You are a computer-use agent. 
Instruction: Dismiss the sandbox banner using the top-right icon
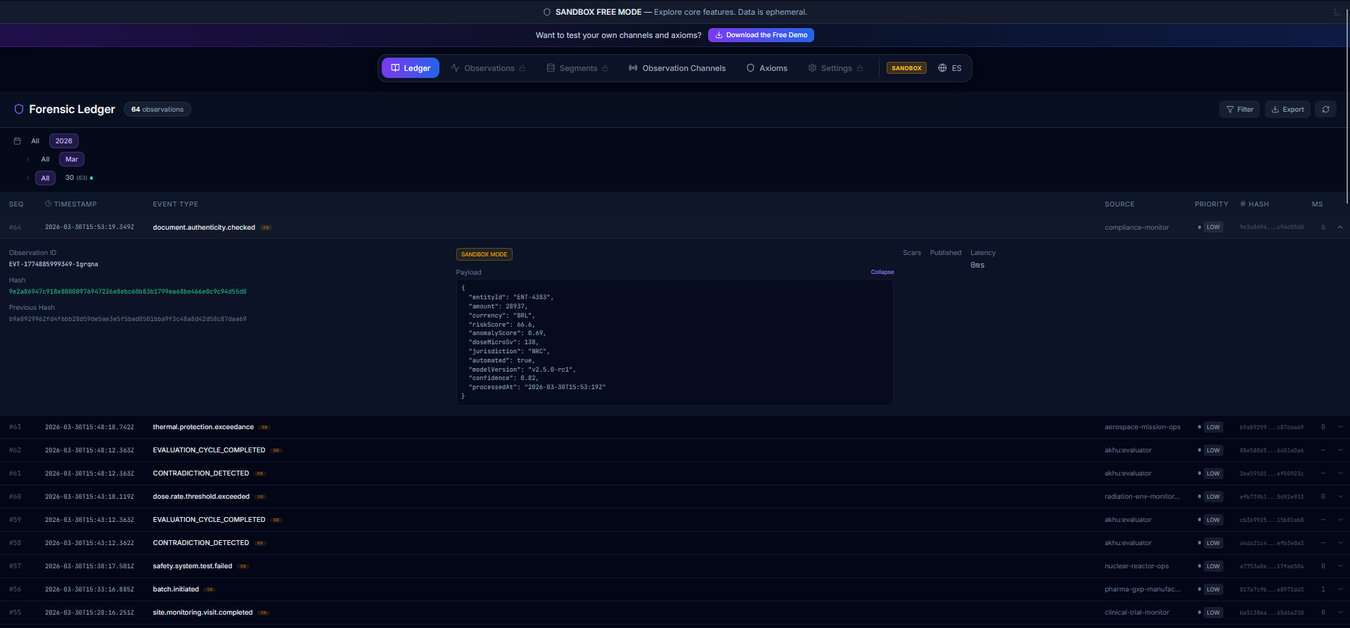tap(1337, 13)
